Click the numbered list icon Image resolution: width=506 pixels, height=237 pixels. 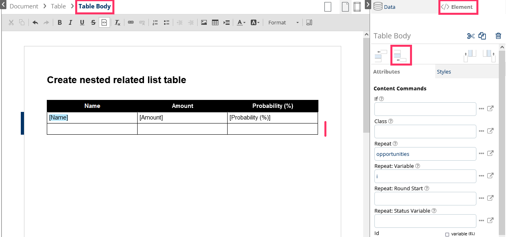[x=156, y=23]
